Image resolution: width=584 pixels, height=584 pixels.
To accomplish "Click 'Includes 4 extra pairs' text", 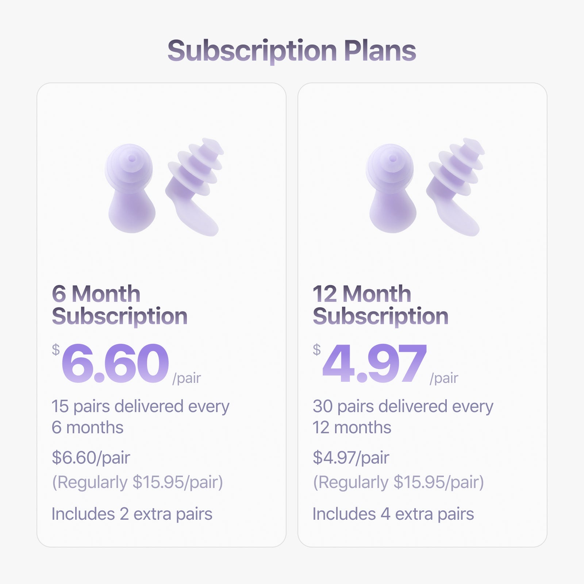I will click(x=393, y=514).
